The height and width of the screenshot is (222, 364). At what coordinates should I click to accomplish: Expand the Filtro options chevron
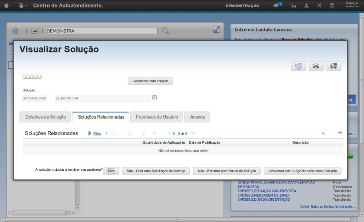107,133
